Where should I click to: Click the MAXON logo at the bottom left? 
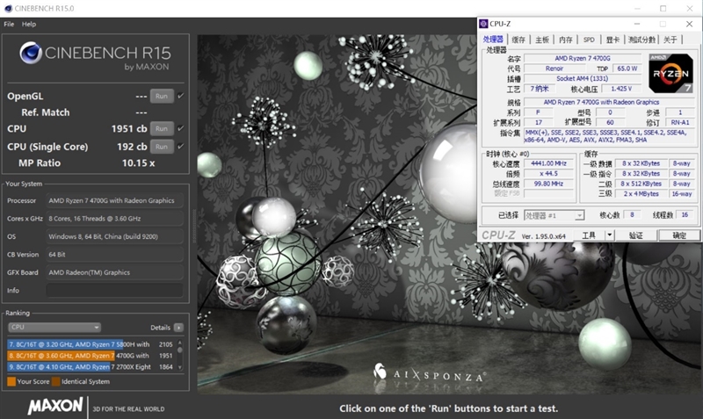[x=55, y=407]
